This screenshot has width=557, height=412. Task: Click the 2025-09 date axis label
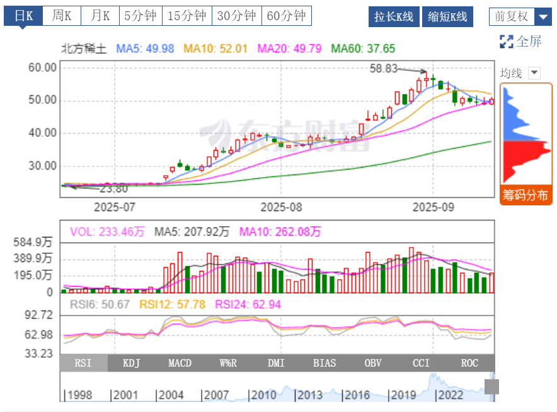coord(434,207)
